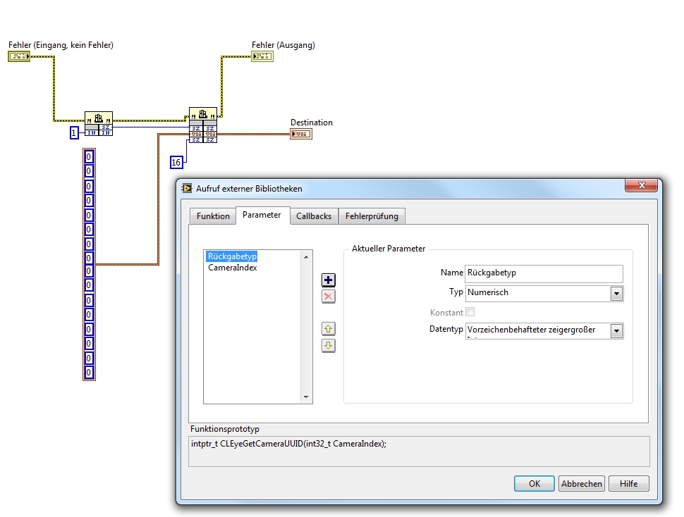Open the Datentyp dropdown

(x=616, y=331)
